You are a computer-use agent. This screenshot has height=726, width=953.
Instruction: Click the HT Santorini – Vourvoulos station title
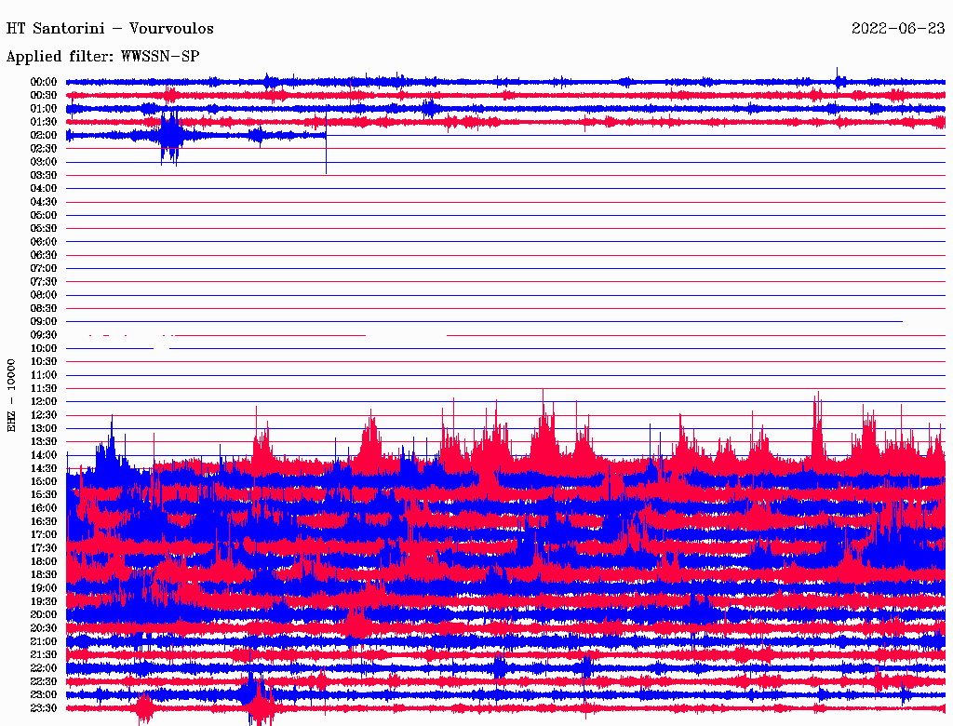tap(111, 28)
